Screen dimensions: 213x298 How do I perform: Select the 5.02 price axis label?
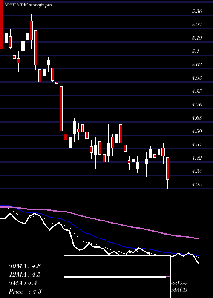click(197, 65)
